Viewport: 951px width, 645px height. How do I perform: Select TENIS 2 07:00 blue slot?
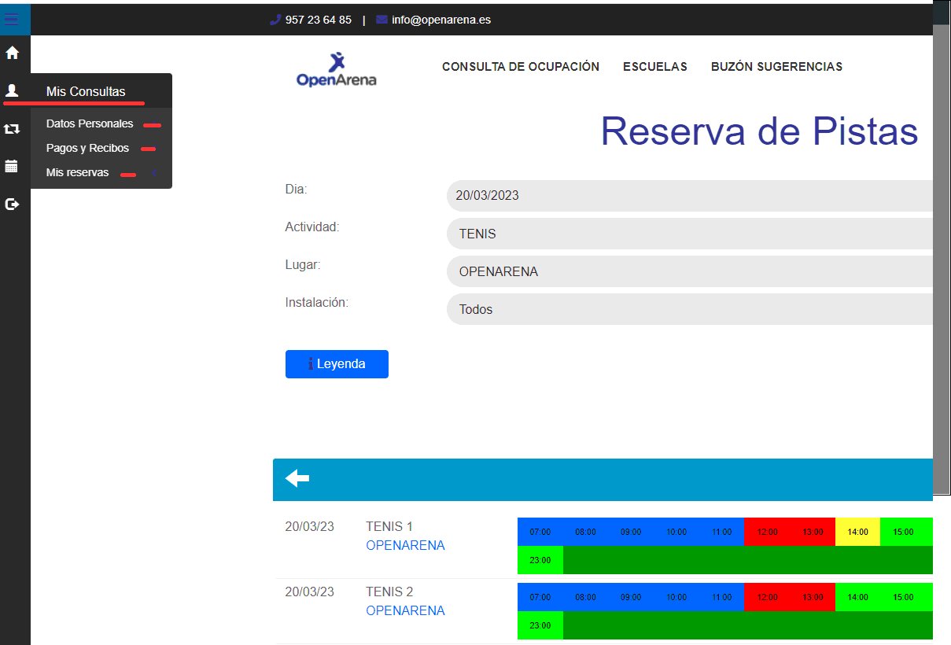point(540,597)
